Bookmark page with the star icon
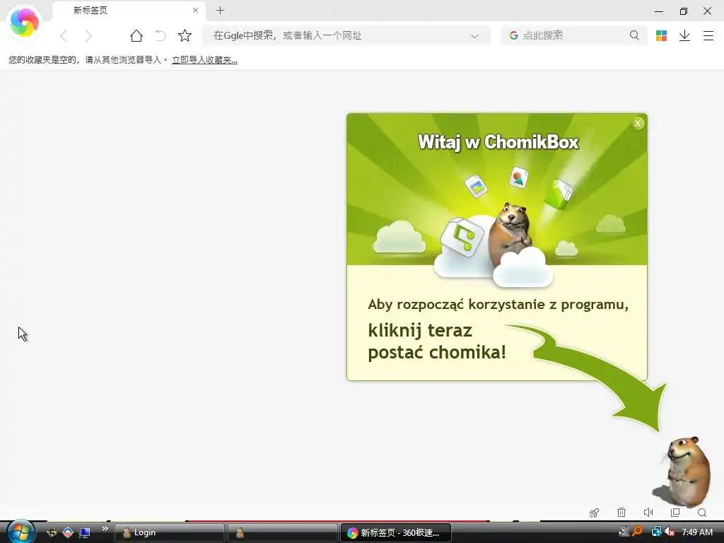The width and height of the screenshot is (724, 543). click(185, 35)
